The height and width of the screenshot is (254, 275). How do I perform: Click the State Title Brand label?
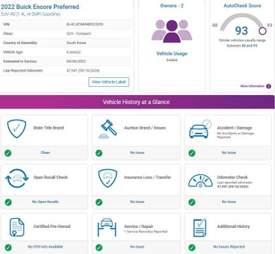pos(49,128)
